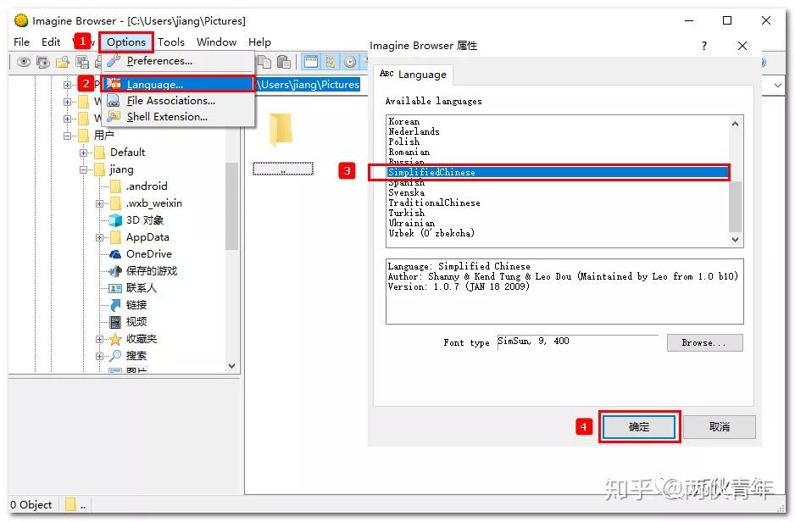Click the open folder icon in toolbar
Image resolution: width=795 pixels, height=522 pixels.
(63, 63)
